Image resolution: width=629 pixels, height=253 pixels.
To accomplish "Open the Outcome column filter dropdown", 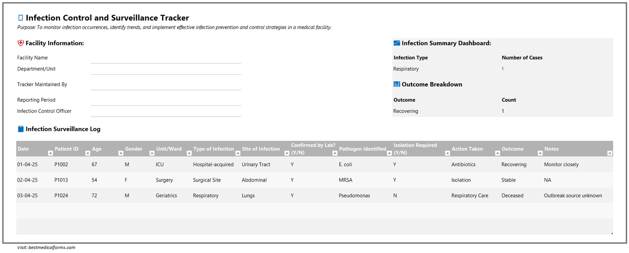I will pyautogui.click(x=540, y=153).
